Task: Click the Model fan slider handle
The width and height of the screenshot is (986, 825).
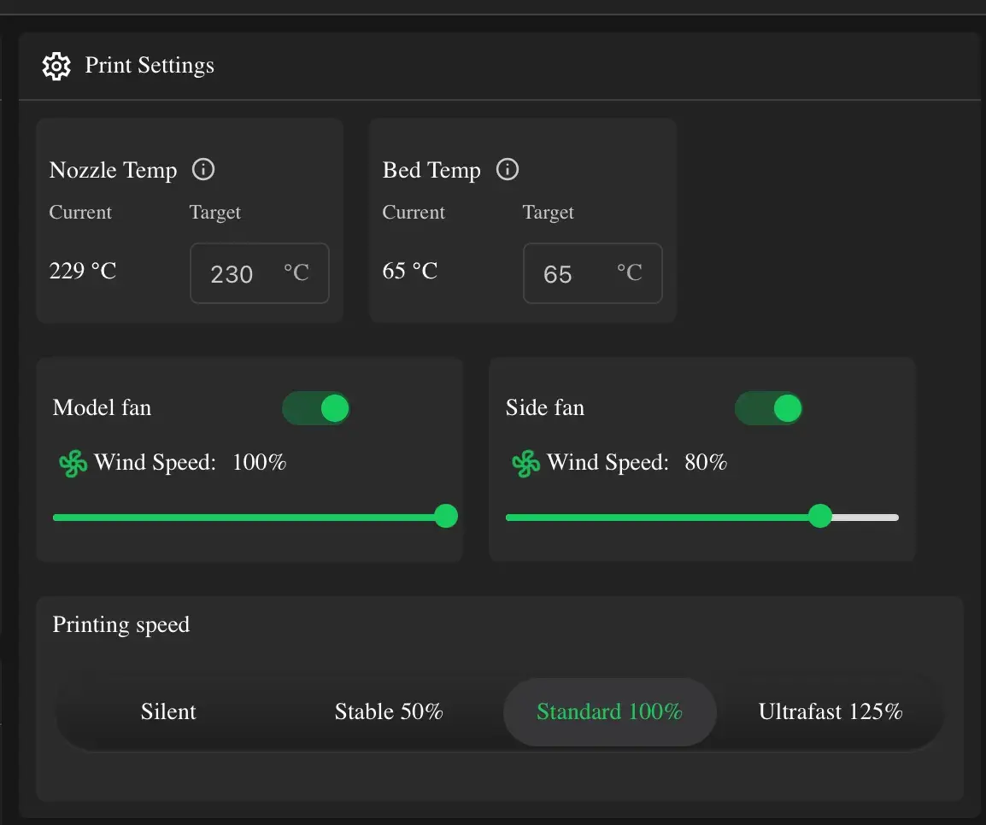Action: 447,517
